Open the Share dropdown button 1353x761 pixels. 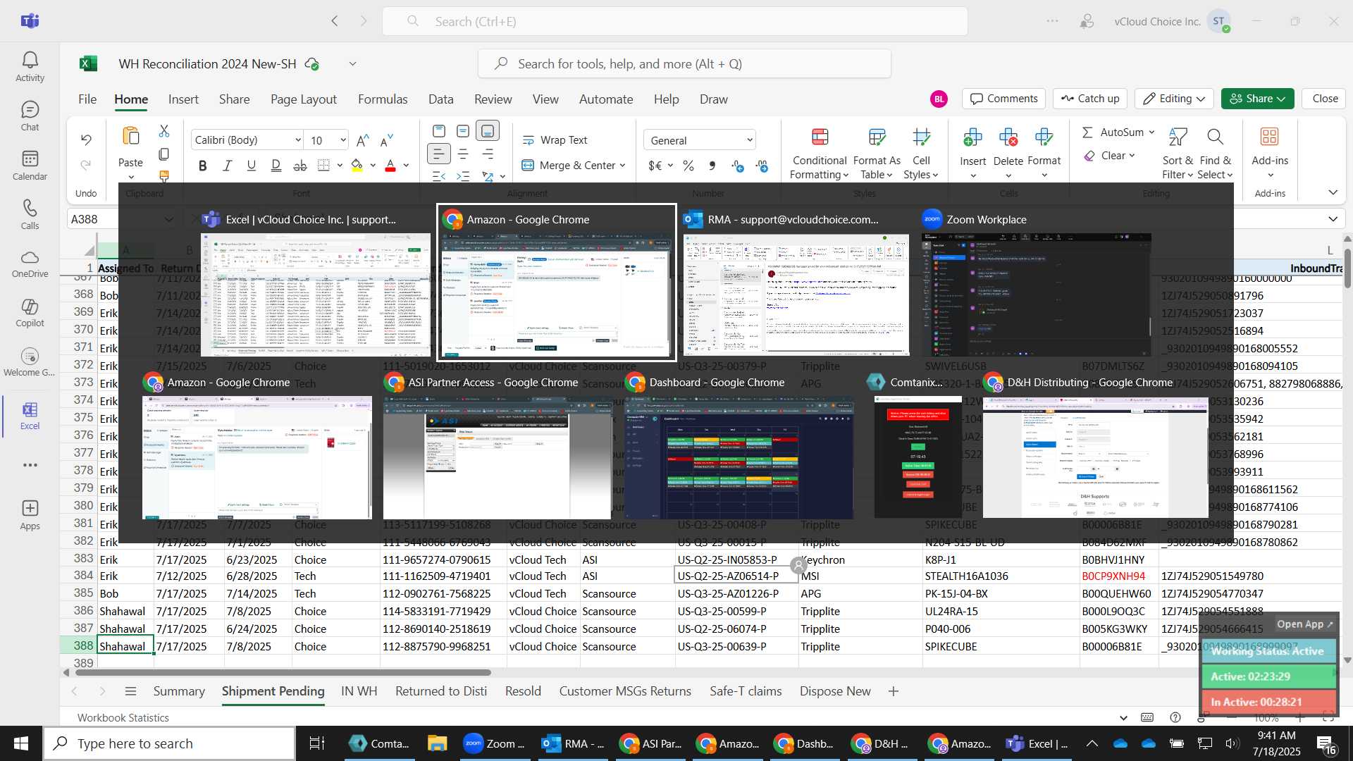(1257, 99)
